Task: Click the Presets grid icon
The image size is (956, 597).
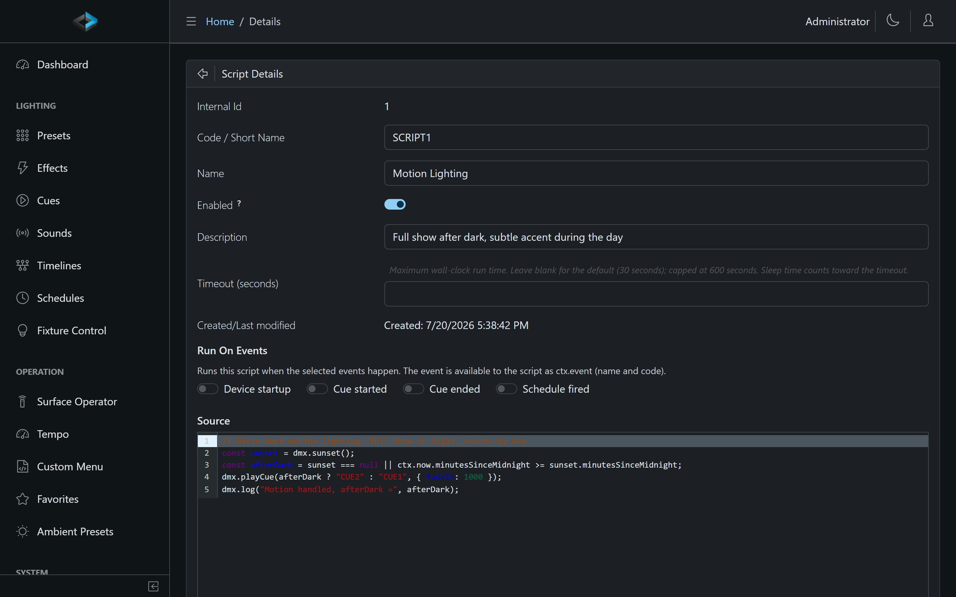Action: pyautogui.click(x=23, y=135)
